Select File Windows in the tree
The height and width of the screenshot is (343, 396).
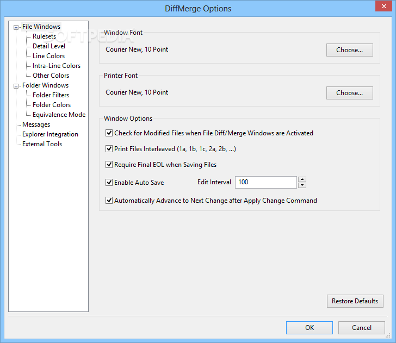[41, 27]
